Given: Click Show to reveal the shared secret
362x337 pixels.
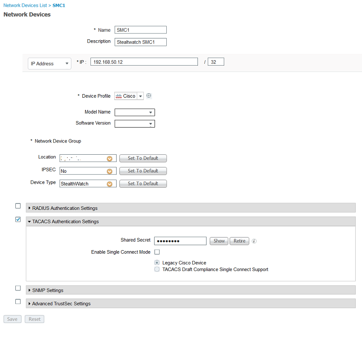Looking at the screenshot, I should (219, 241).
